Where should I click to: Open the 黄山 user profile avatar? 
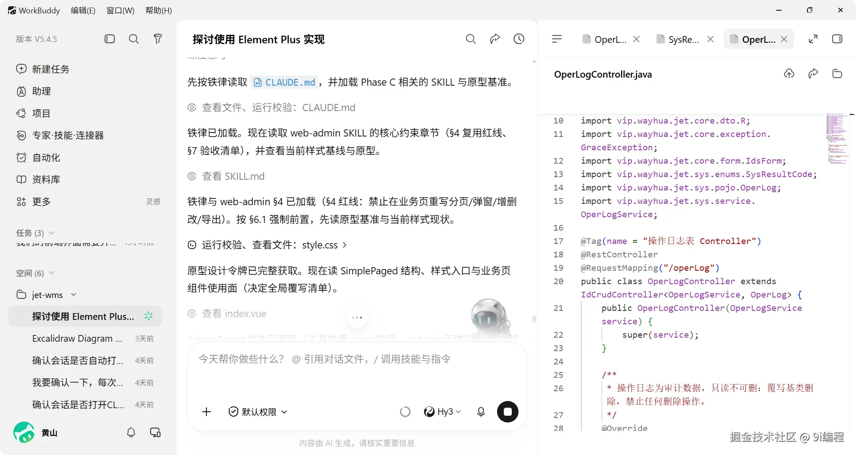click(x=24, y=432)
